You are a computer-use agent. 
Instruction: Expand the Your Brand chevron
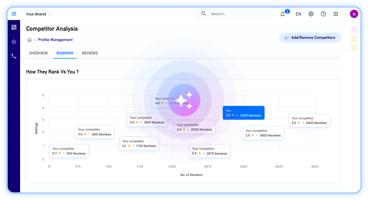[50, 14]
